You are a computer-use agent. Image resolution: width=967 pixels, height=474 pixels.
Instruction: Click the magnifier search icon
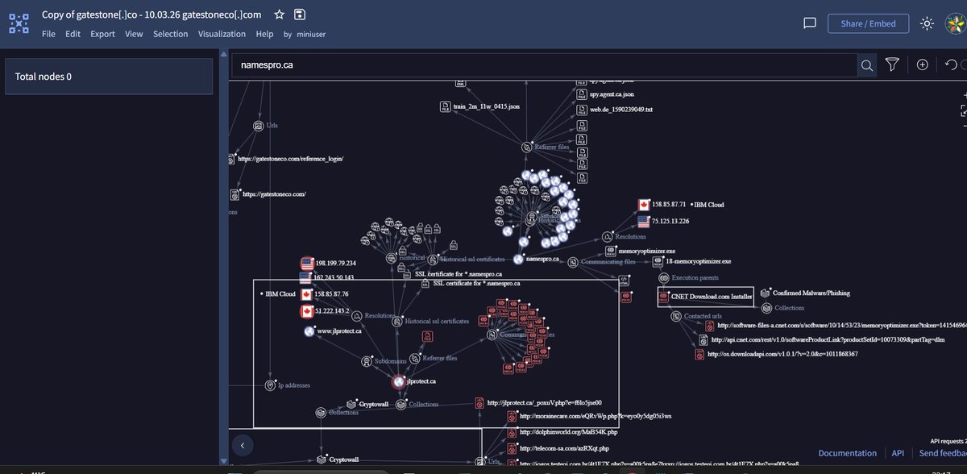[x=867, y=65]
